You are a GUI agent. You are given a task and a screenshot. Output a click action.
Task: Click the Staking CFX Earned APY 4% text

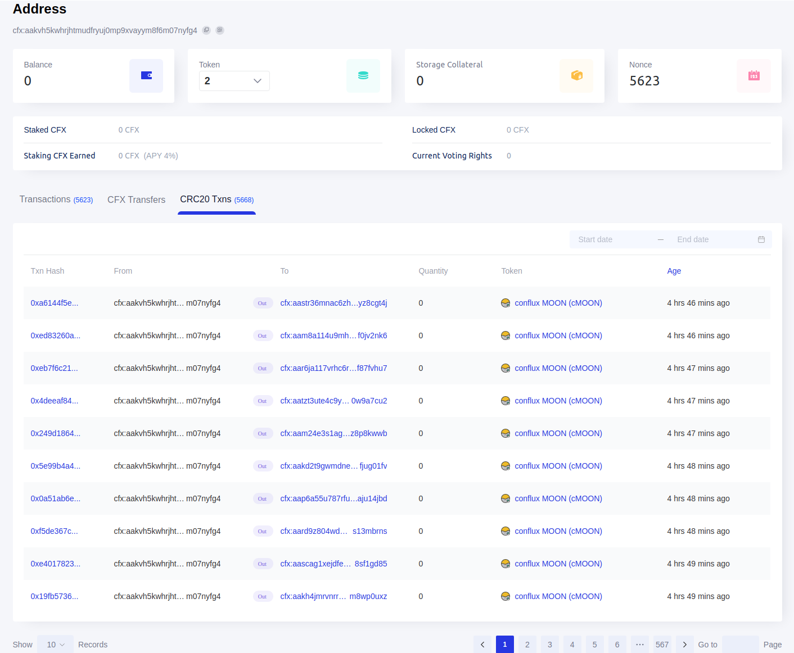pos(161,156)
